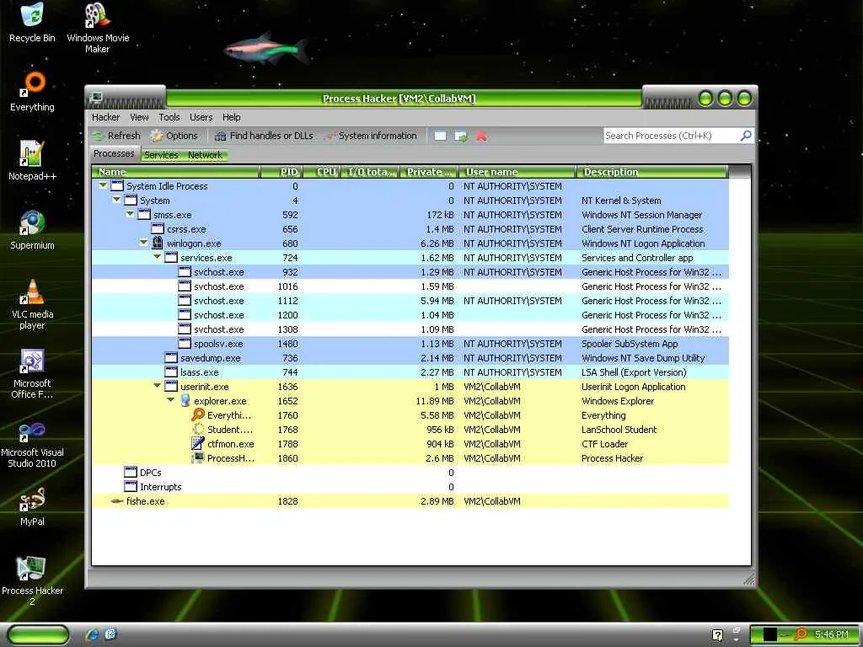
Task: Select the DPCs row
Action: 410,472
